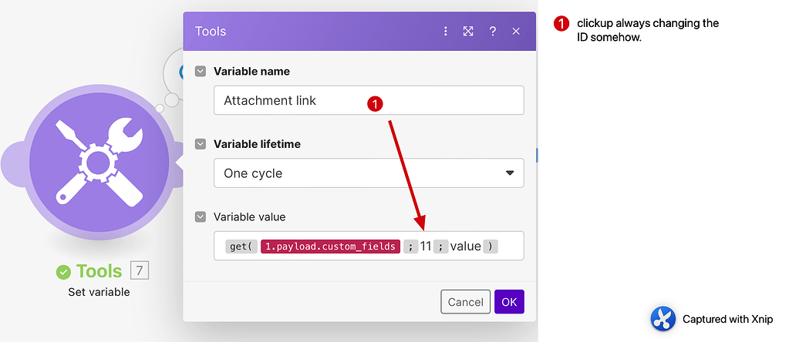Toggle the Variable lifetime field switch

(x=201, y=144)
